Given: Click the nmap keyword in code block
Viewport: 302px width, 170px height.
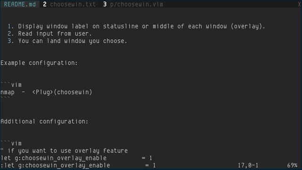Looking at the screenshot, I should (8, 92).
